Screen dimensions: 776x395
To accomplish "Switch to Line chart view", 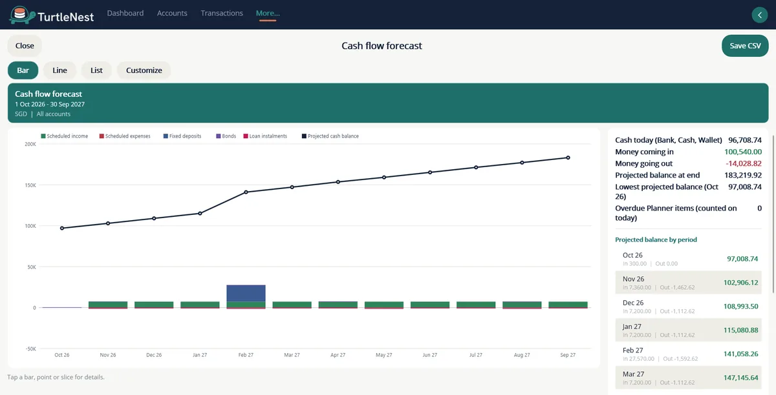I will click(59, 70).
